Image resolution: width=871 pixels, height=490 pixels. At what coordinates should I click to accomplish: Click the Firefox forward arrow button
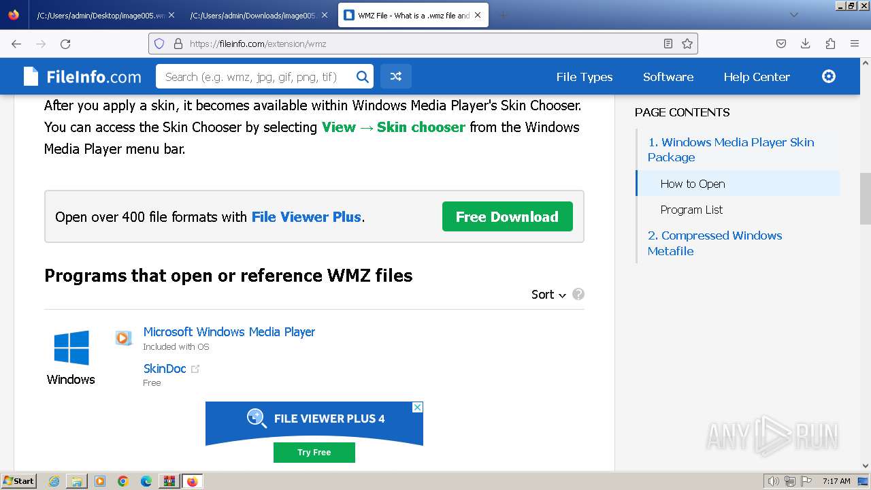pos(41,44)
